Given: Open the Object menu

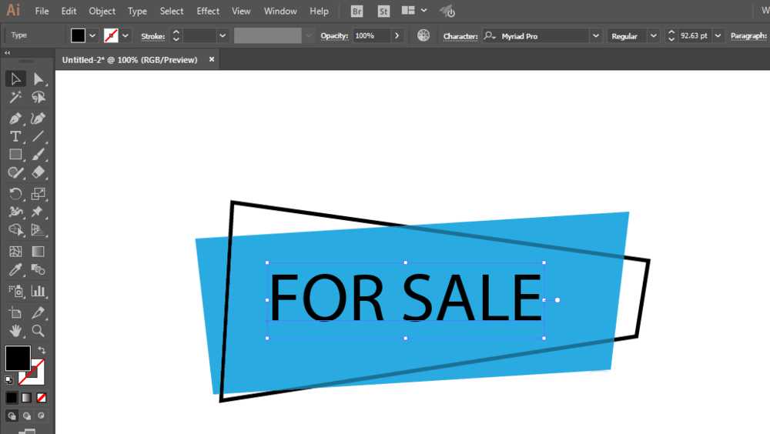Looking at the screenshot, I should [x=102, y=11].
